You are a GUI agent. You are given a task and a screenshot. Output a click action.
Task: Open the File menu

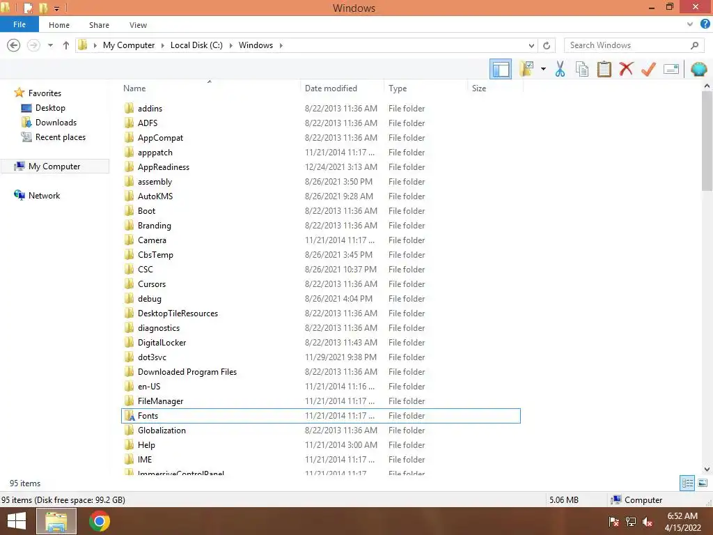pos(19,24)
